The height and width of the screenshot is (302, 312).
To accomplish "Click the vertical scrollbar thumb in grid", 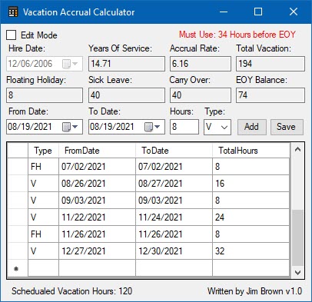I will click(297, 238).
